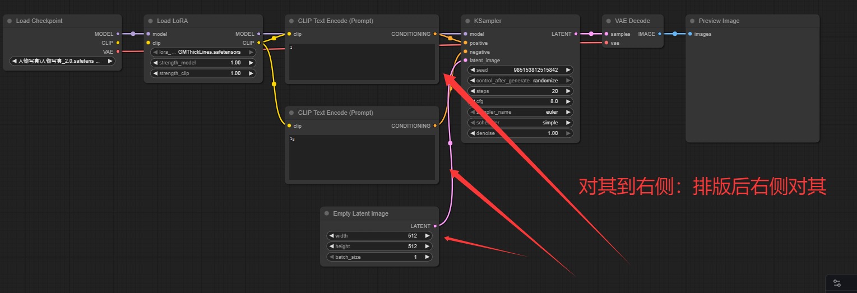
Task: Select the checkpoint name selector in Load Checkpoint
Action: point(62,61)
